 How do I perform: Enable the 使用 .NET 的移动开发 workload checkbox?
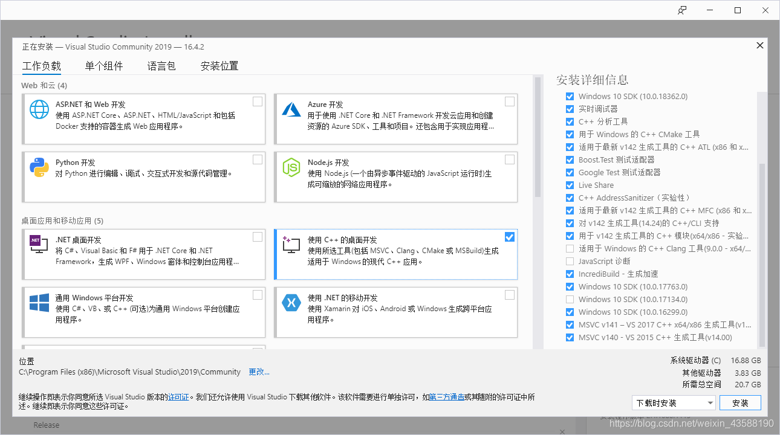tap(510, 295)
